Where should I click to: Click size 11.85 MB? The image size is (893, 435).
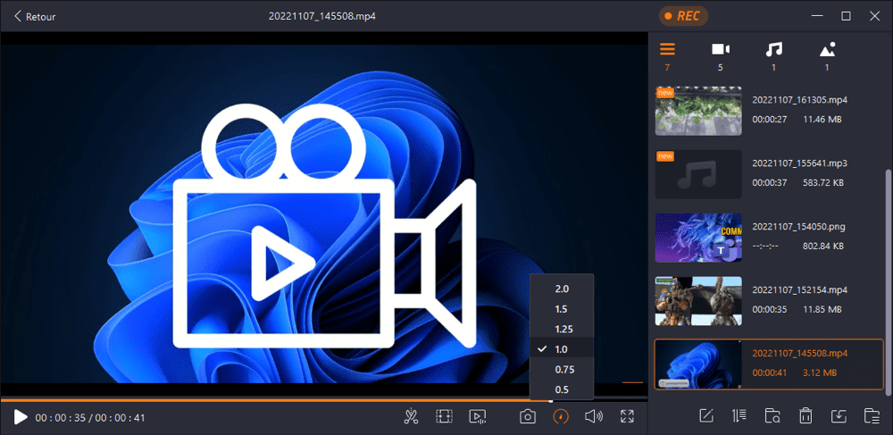(x=822, y=309)
